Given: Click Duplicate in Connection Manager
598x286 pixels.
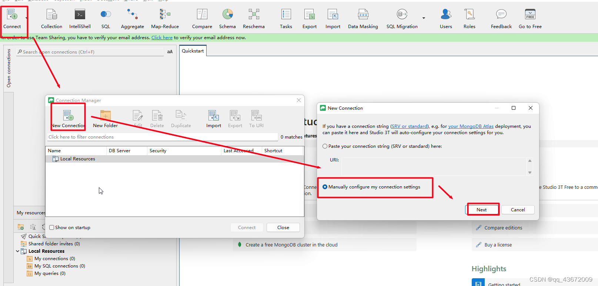Looking at the screenshot, I should 181,119.
